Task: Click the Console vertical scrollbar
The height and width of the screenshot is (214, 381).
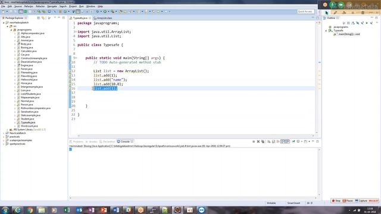Action: [x=319, y=172]
